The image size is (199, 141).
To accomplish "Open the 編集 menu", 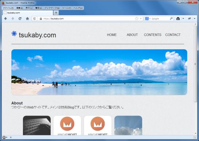I will [20, 8].
